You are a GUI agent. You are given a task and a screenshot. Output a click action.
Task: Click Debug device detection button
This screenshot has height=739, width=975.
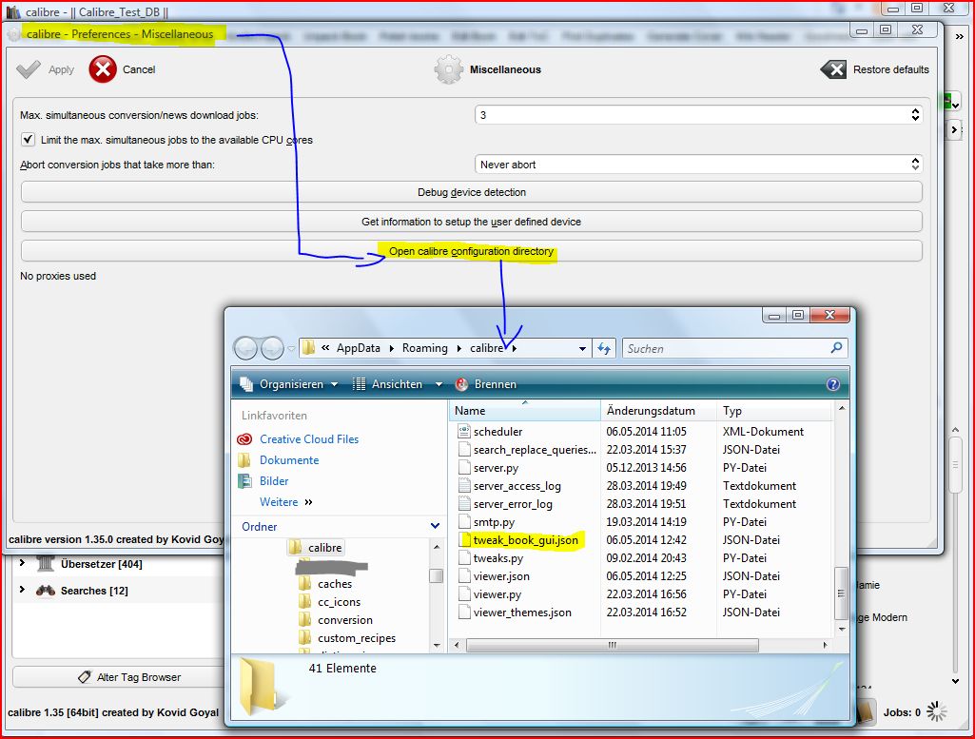tap(472, 192)
